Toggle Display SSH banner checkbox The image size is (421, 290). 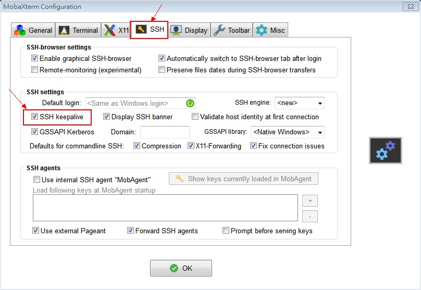(106, 117)
